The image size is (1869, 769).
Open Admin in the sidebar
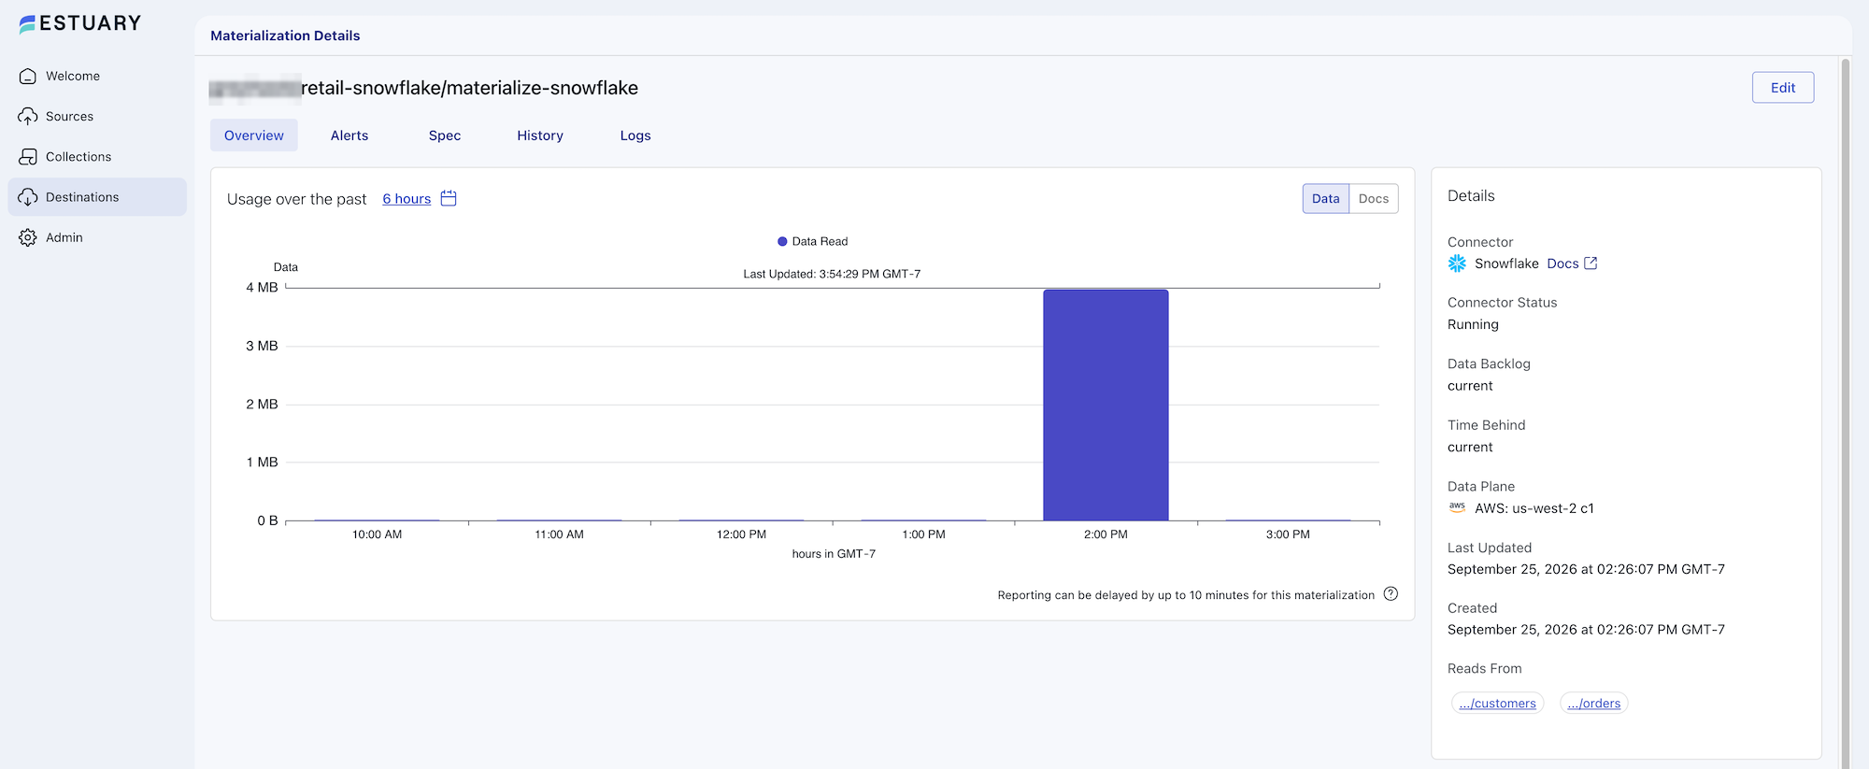97,237
